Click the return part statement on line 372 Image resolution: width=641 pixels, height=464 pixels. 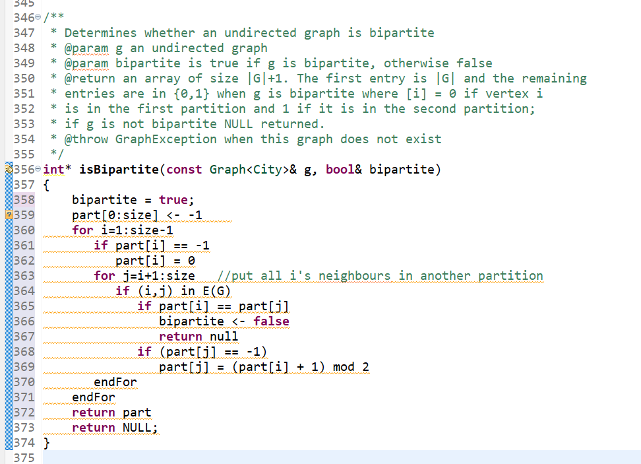(x=112, y=412)
